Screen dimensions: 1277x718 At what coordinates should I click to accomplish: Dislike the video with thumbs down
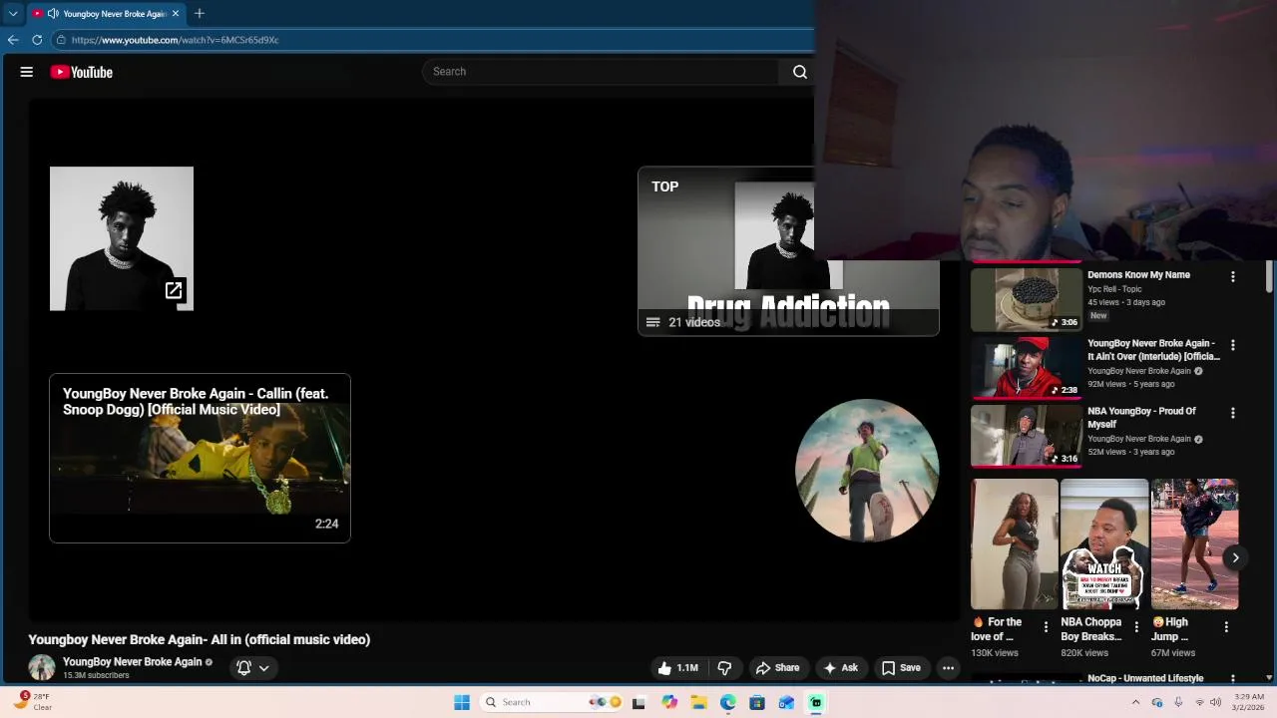point(725,668)
